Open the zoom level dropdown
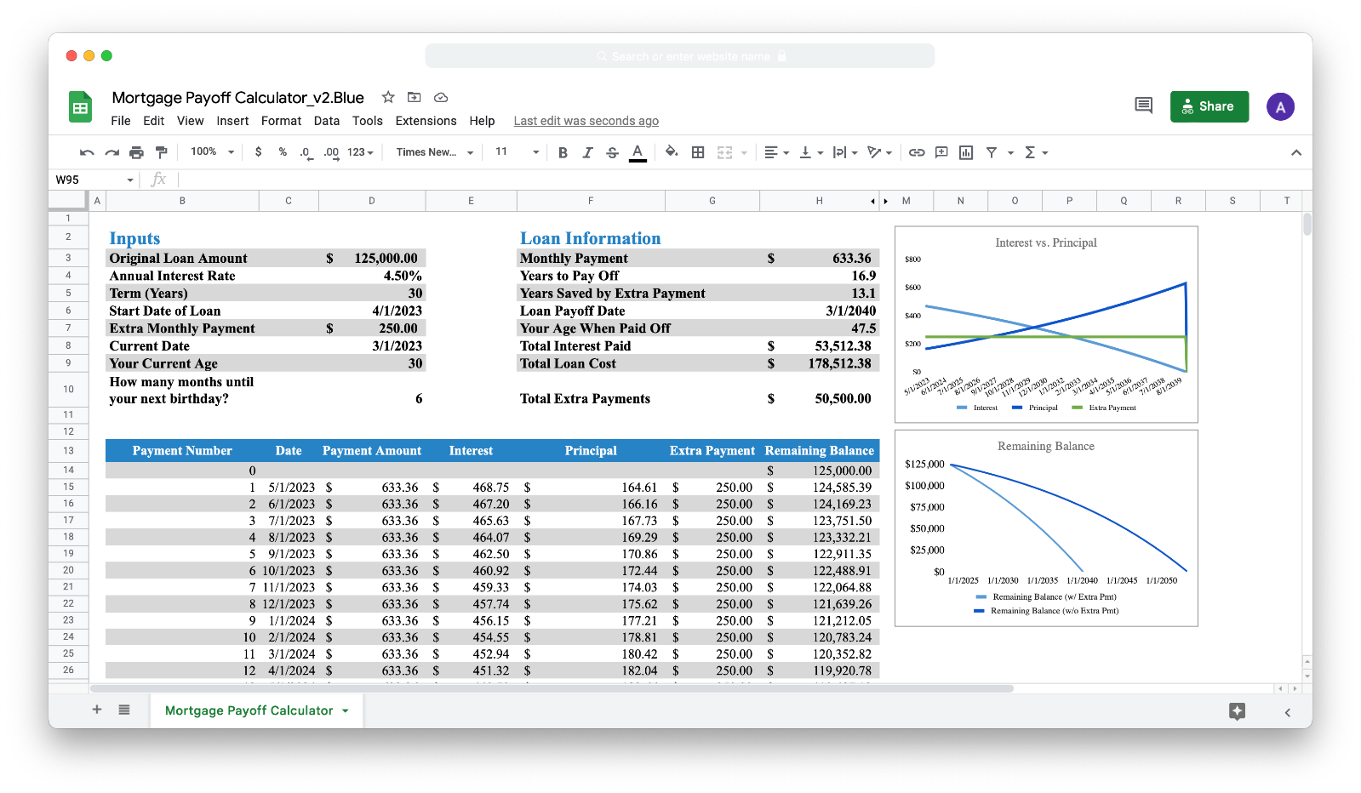This screenshot has height=793, width=1361. click(x=212, y=151)
